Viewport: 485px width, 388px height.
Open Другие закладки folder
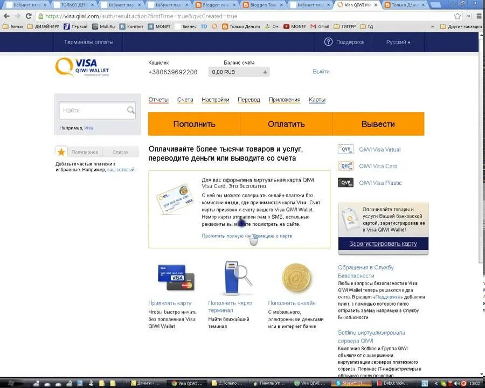[461, 26]
